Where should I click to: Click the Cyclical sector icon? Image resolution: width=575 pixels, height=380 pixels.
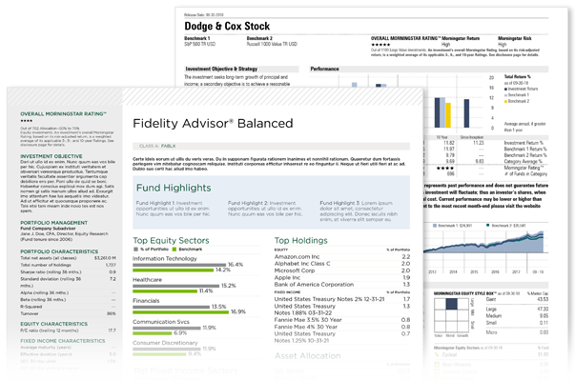pos(437,354)
